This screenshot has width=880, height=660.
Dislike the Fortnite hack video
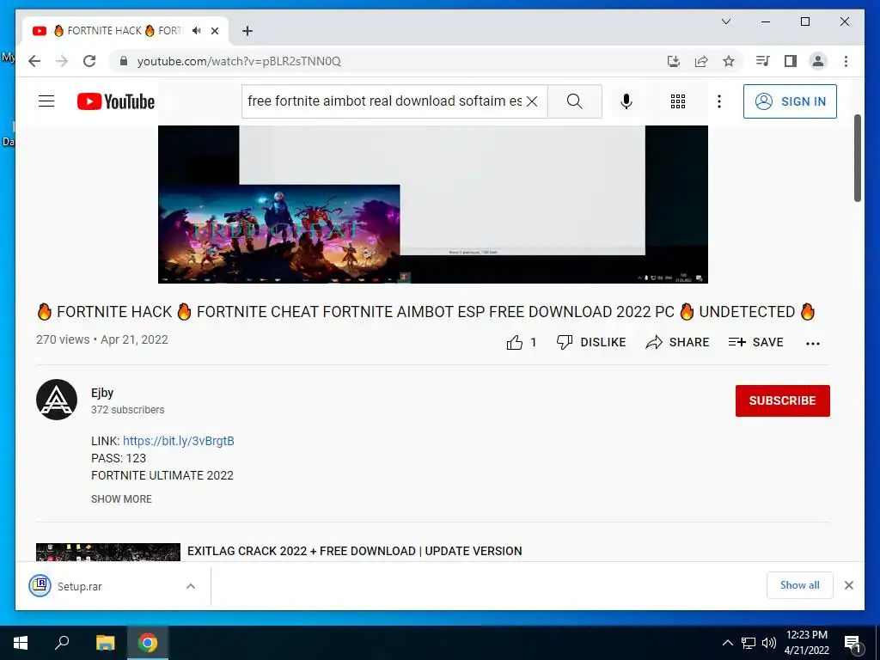(x=590, y=342)
